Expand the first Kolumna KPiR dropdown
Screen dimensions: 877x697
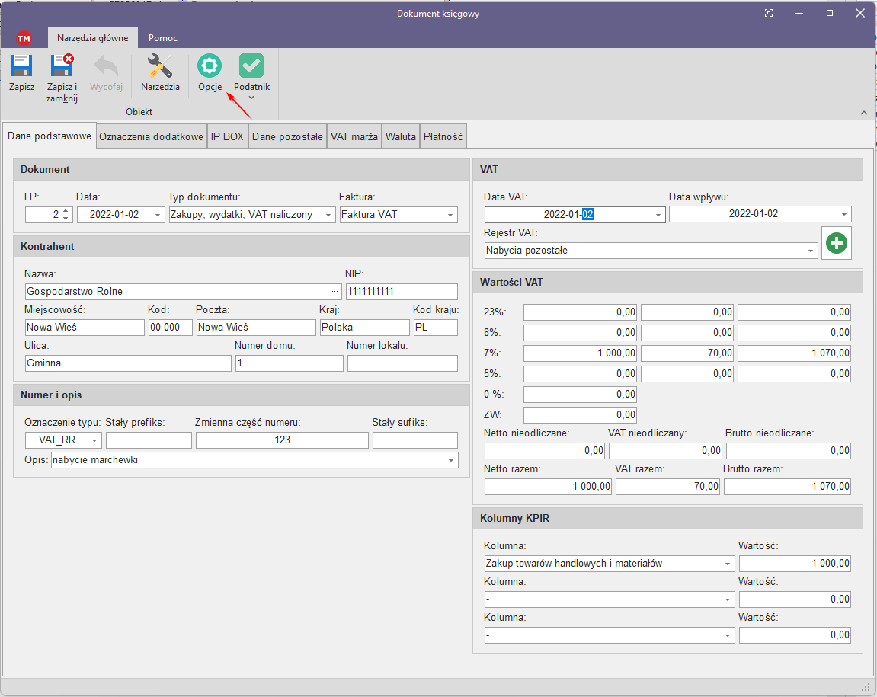coord(728,564)
